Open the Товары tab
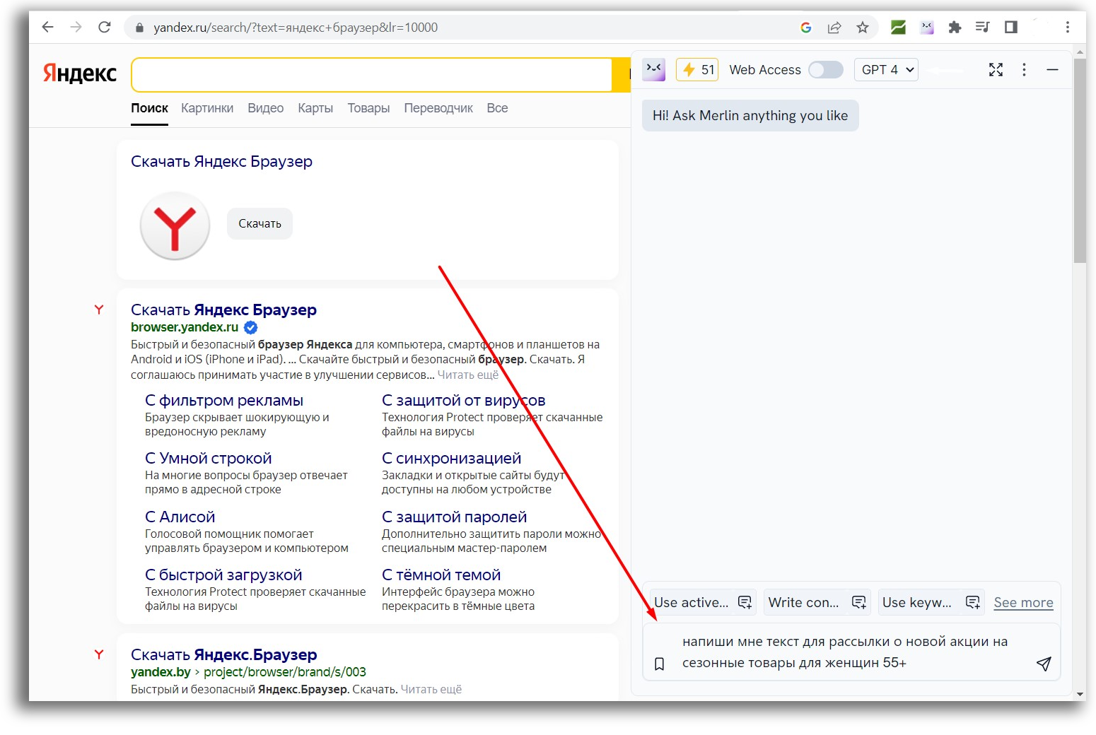This screenshot has width=1096, height=735. click(368, 108)
